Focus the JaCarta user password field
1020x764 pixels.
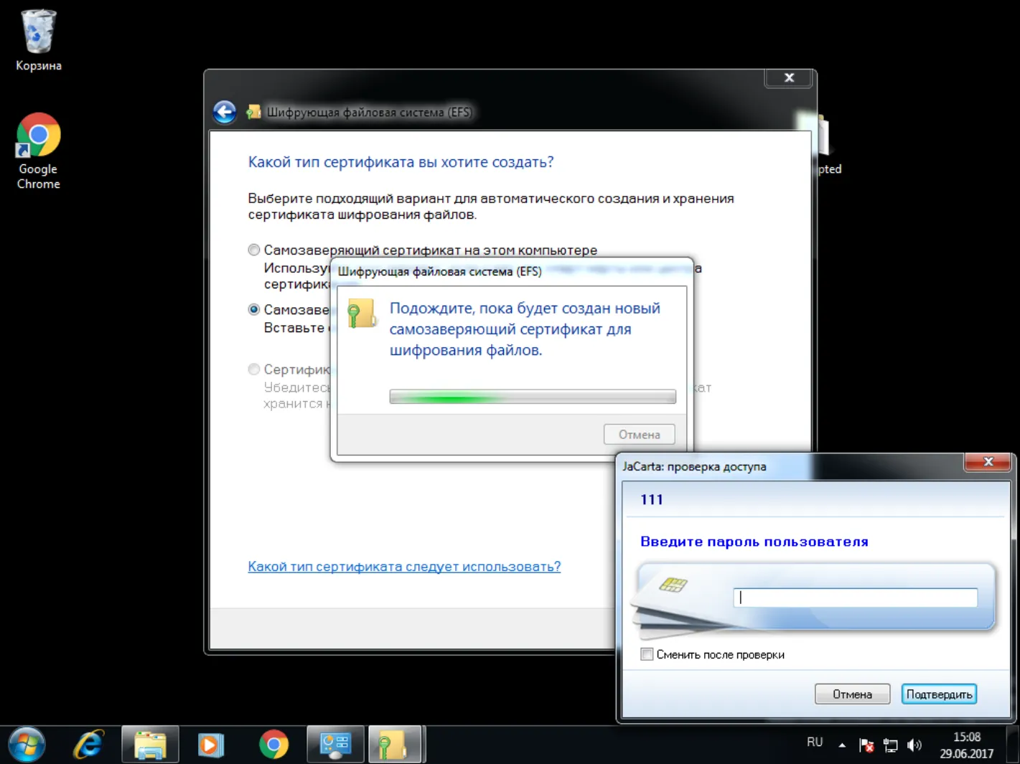[x=855, y=598]
